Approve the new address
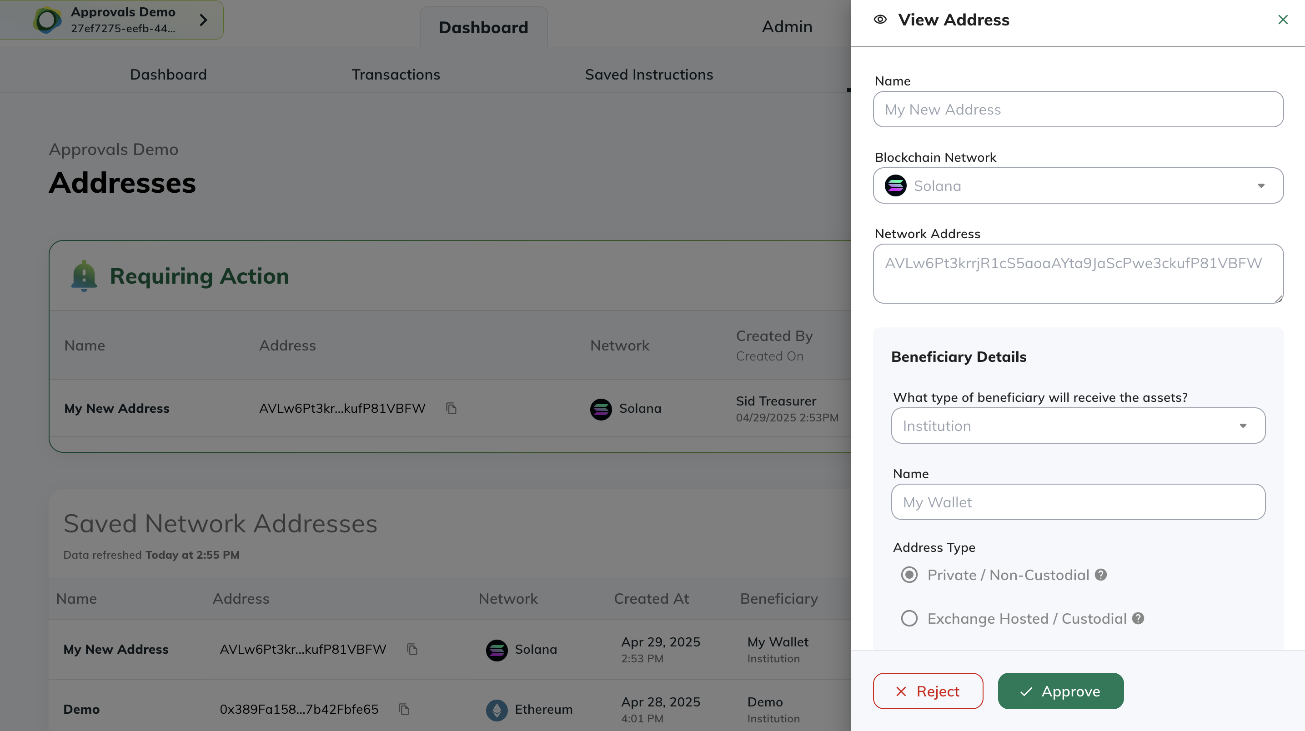This screenshot has height=731, width=1305. click(1060, 691)
